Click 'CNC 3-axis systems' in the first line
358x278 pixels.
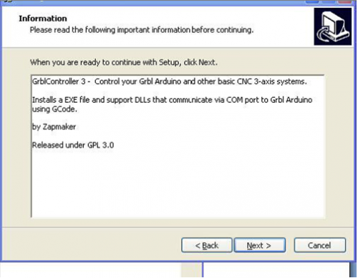[271, 81]
